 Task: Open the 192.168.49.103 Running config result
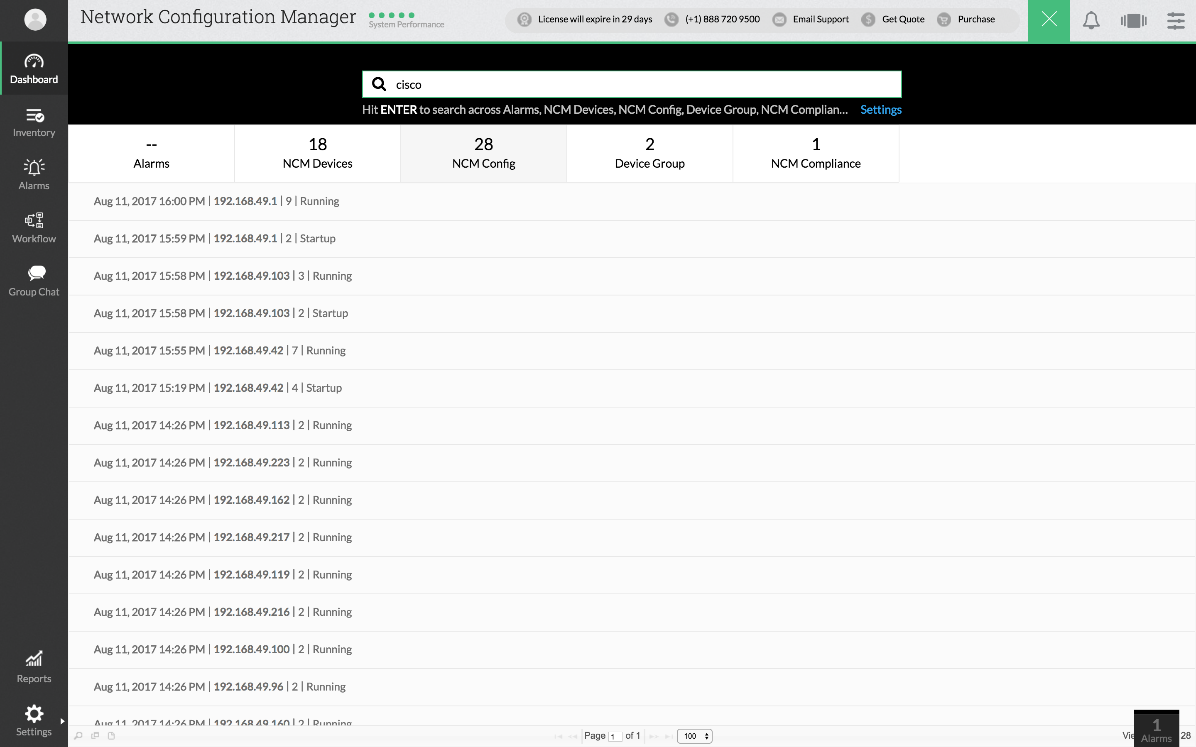tap(223, 276)
